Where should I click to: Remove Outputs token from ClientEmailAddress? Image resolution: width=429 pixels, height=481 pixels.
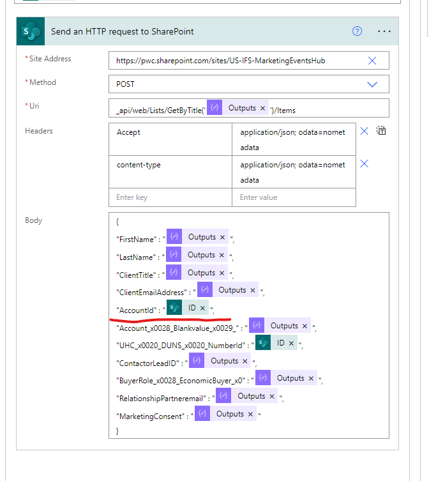coord(253,290)
